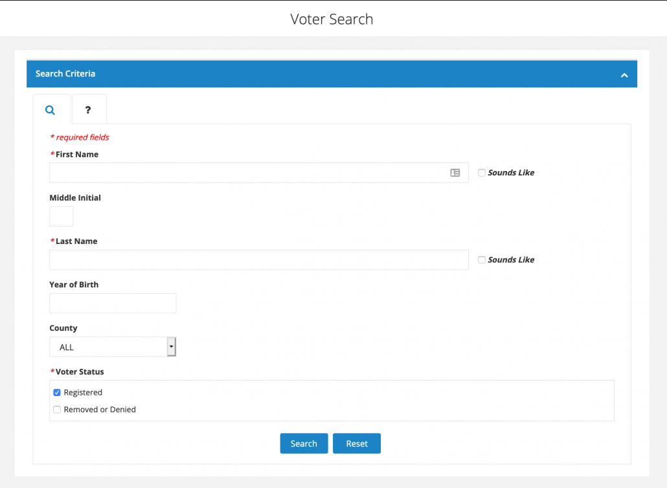Click the County label
Screen dimensions: 667x488
(63, 328)
